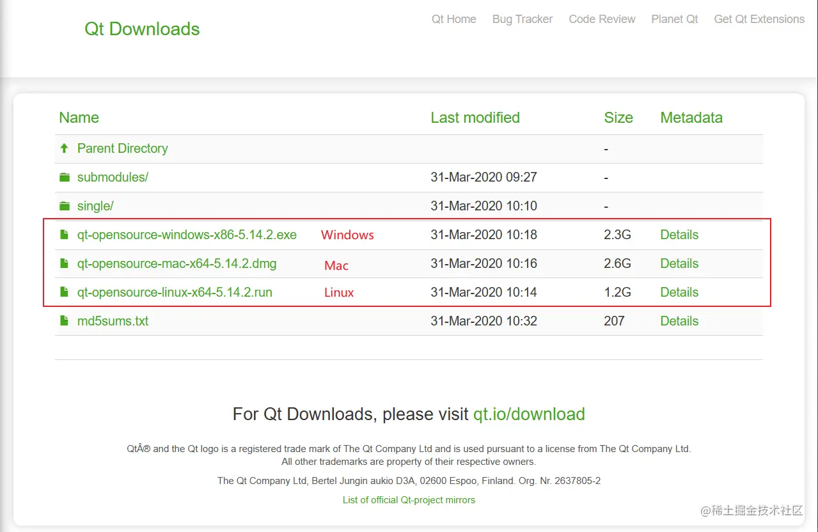Go up to Parent Directory
Image resolution: width=818 pixels, height=532 pixels.
pyautogui.click(x=122, y=148)
